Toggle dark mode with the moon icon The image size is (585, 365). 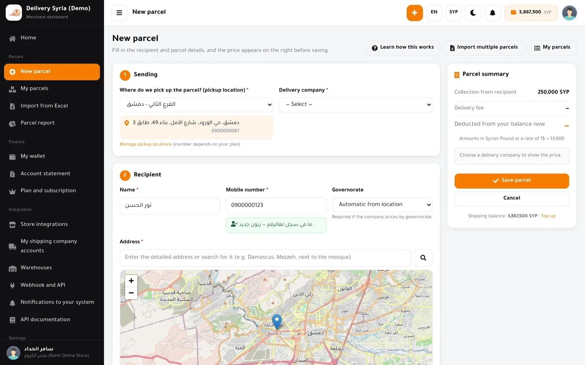(x=473, y=13)
